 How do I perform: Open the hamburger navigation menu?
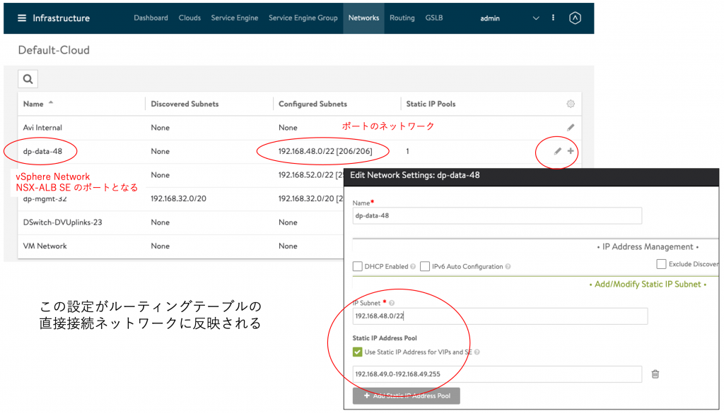(x=22, y=18)
